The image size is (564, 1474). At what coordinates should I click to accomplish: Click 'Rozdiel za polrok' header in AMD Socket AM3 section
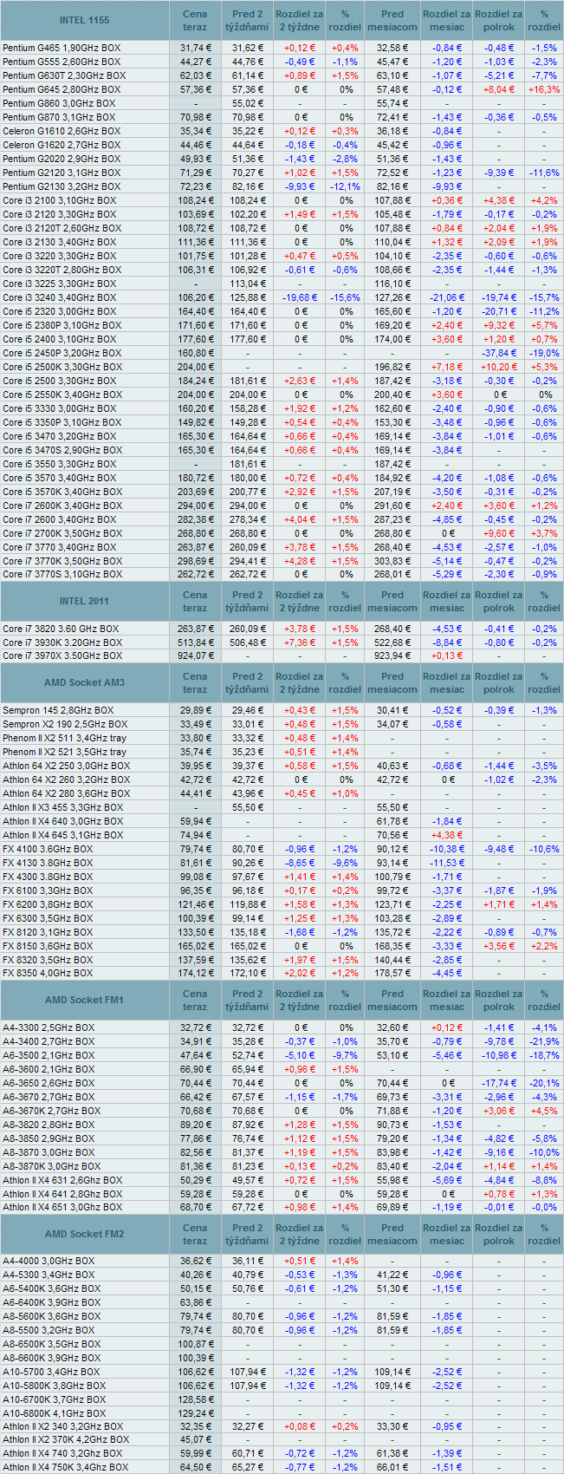point(499,682)
